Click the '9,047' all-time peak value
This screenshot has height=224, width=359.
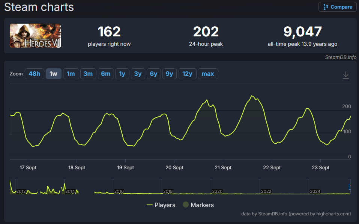click(x=303, y=32)
